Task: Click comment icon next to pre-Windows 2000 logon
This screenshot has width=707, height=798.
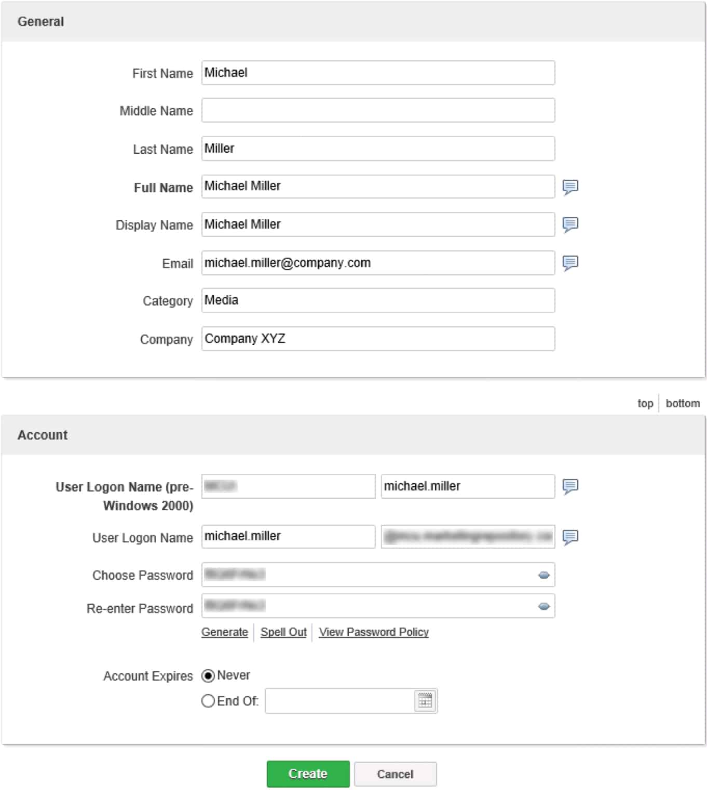Action: 570,486
